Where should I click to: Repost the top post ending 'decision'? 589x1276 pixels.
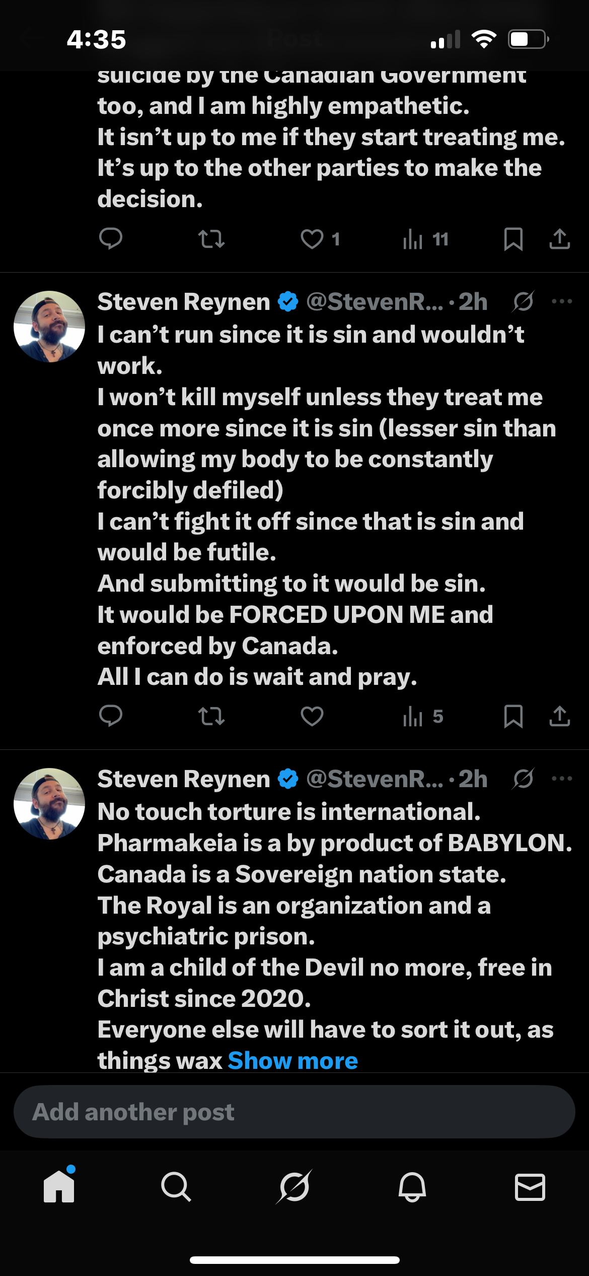coord(211,239)
